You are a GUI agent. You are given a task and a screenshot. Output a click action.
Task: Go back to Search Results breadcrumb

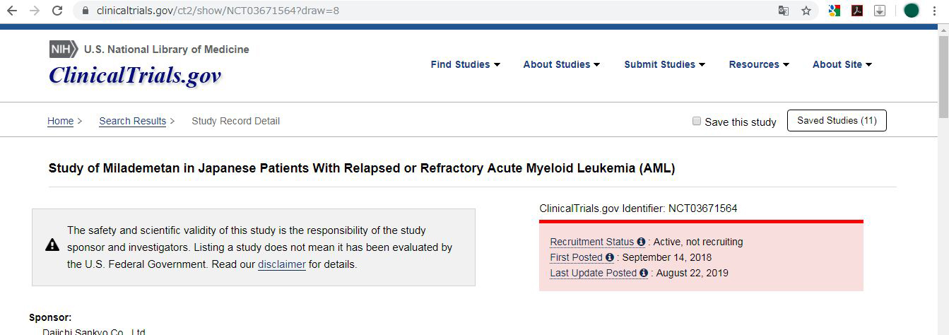pos(132,121)
